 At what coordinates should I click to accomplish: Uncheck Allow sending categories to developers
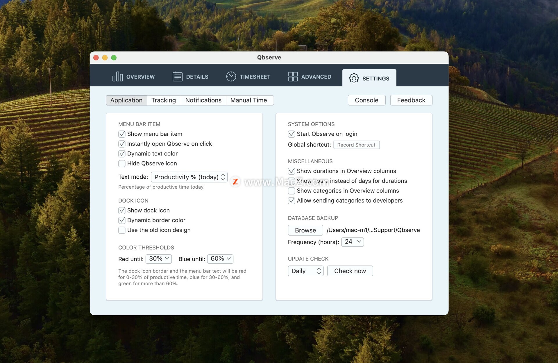coord(291,201)
